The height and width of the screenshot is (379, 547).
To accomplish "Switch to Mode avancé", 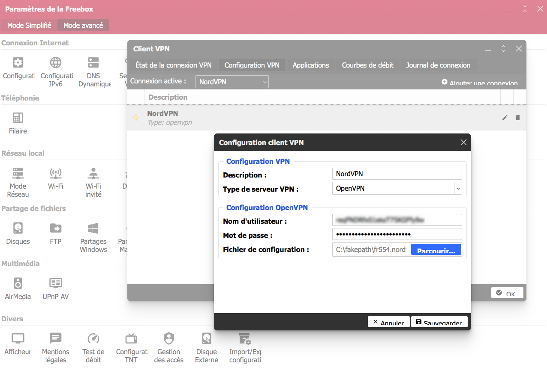I will (x=83, y=25).
